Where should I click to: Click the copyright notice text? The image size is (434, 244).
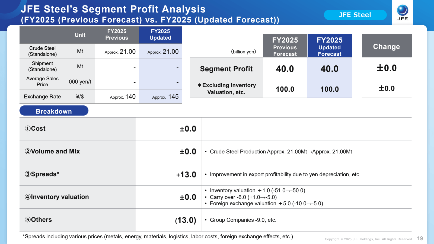pos(369,239)
